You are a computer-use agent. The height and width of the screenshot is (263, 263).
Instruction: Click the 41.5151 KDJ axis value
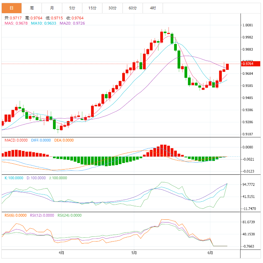248,197
